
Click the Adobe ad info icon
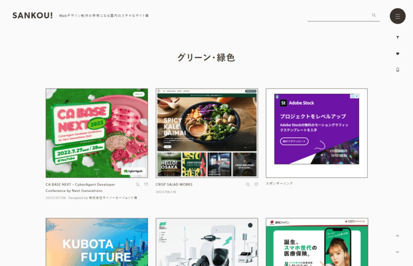click(352, 97)
